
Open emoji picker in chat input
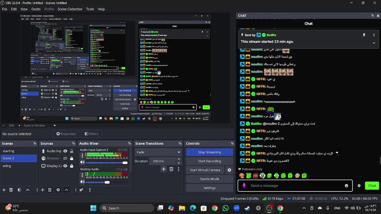click(346, 186)
